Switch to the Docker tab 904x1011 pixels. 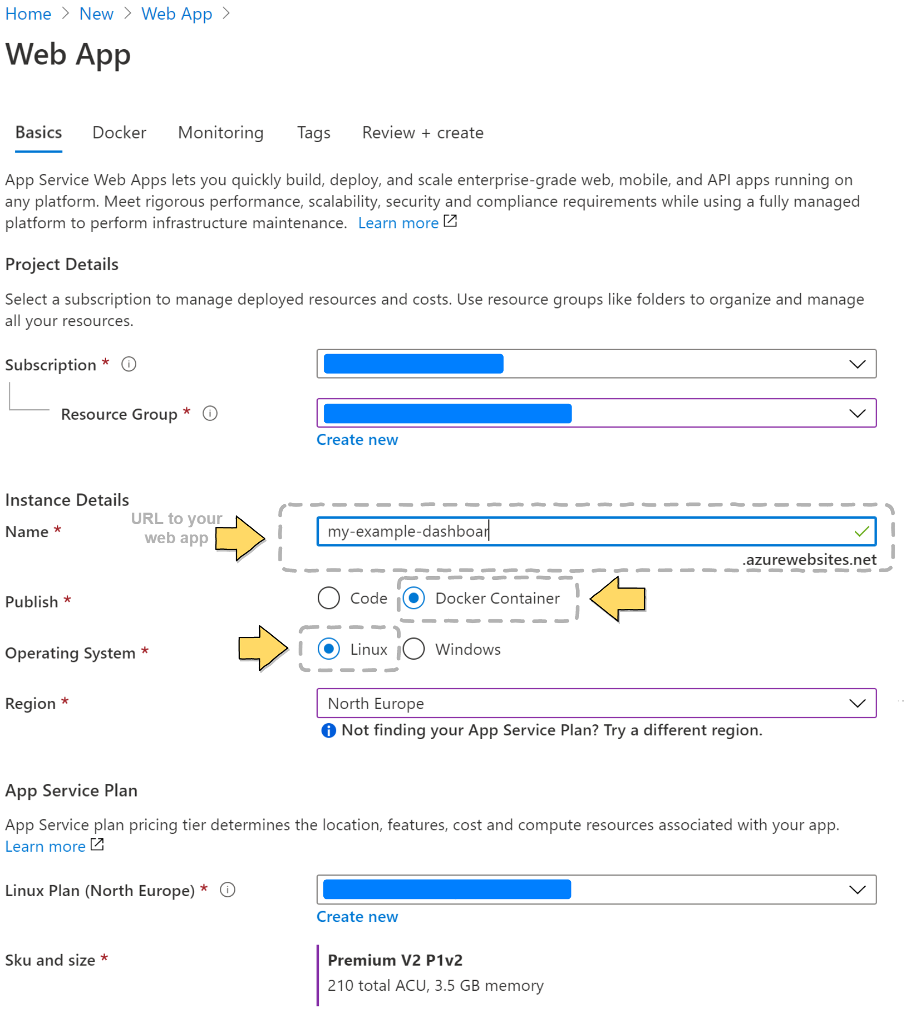[x=119, y=132]
